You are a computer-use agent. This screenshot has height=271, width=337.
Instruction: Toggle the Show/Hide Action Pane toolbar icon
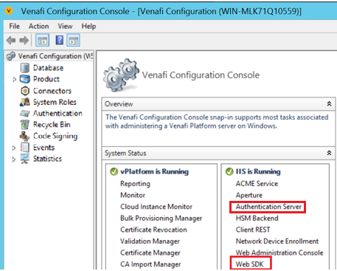73,41
